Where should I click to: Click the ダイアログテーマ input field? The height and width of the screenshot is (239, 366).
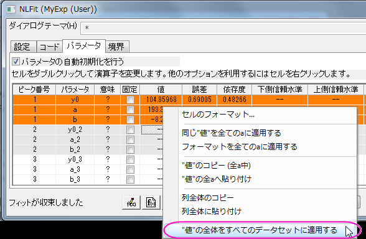point(223,28)
